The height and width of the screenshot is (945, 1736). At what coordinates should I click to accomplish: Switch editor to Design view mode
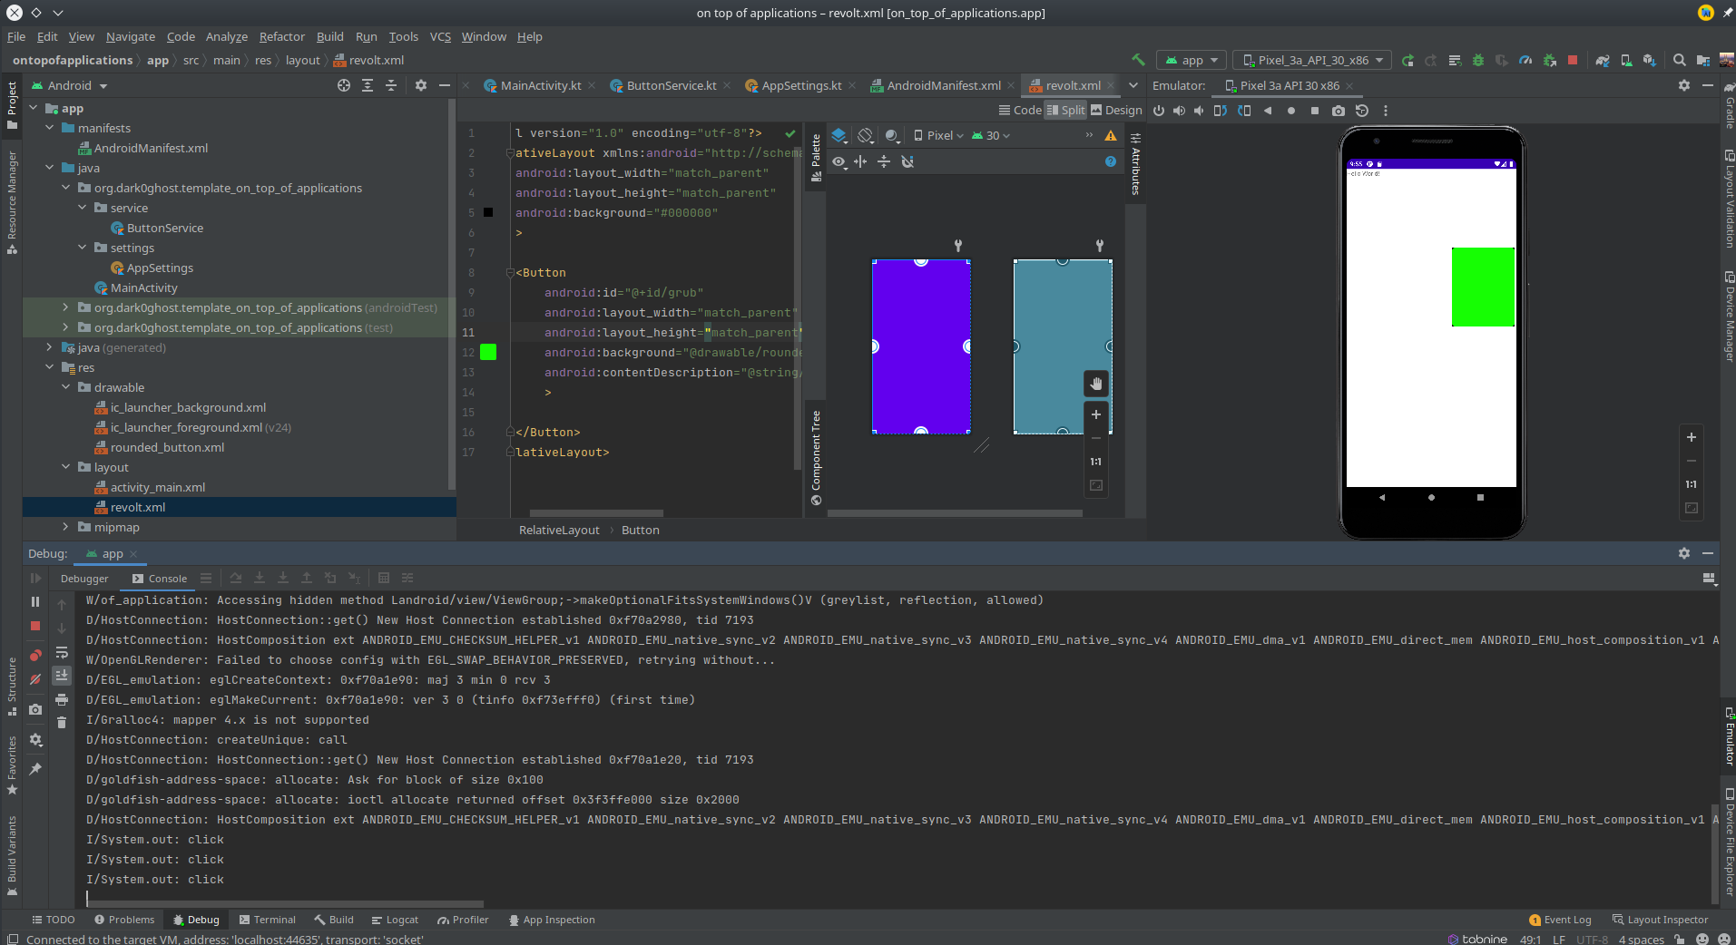coord(1116,111)
